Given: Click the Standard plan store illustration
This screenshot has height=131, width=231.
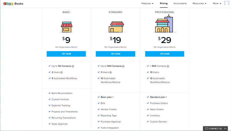Looking at the screenshot, I should point(115,27).
